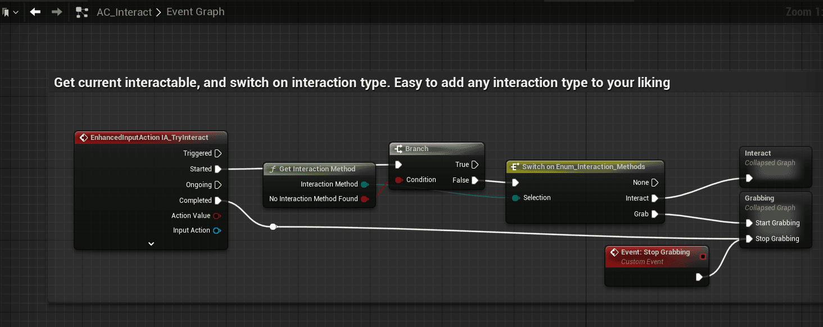The height and width of the screenshot is (327, 823).
Task: Click the None output pin on Switch
Action: tap(655, 183)
